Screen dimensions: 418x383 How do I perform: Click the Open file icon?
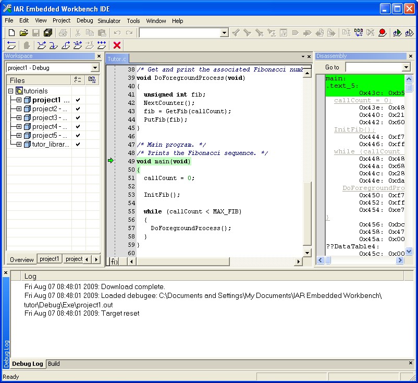(23, 33)
